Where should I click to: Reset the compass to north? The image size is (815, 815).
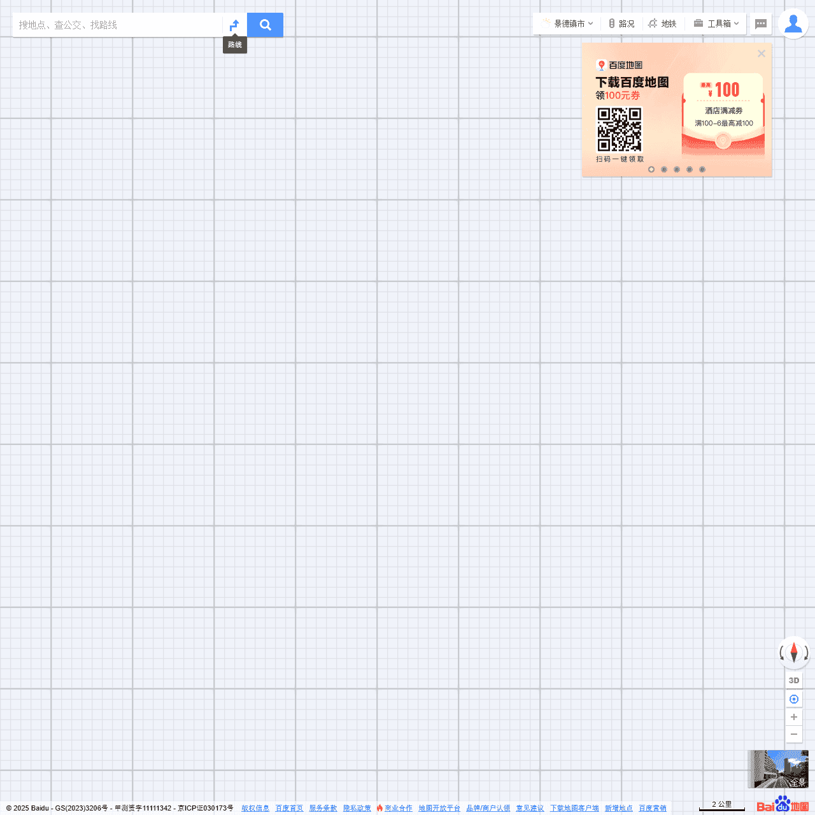[794, 652]
